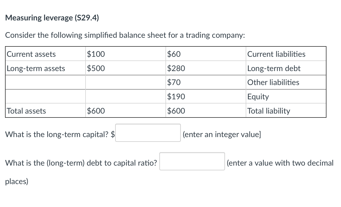Click the Equity cell in the table

click(x=258, y=97)
